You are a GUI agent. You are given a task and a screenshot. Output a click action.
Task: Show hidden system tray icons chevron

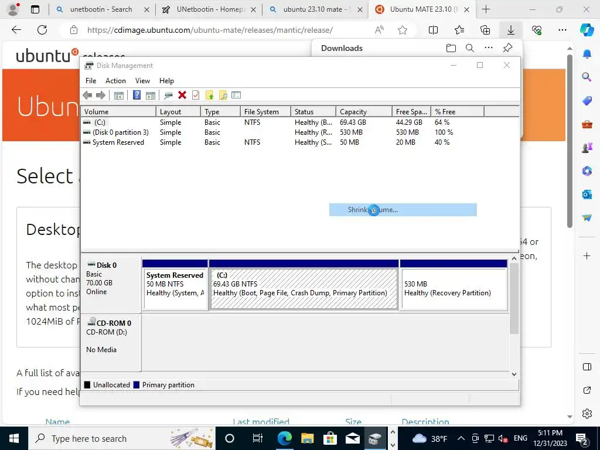click(461, 438)
